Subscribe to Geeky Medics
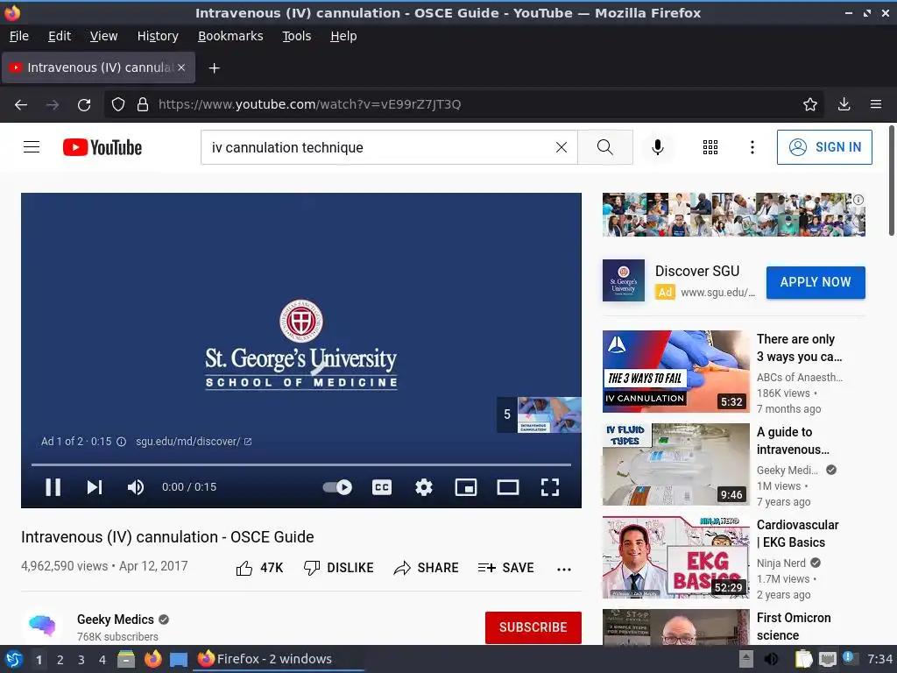The image size is (897, 673). 533,627
